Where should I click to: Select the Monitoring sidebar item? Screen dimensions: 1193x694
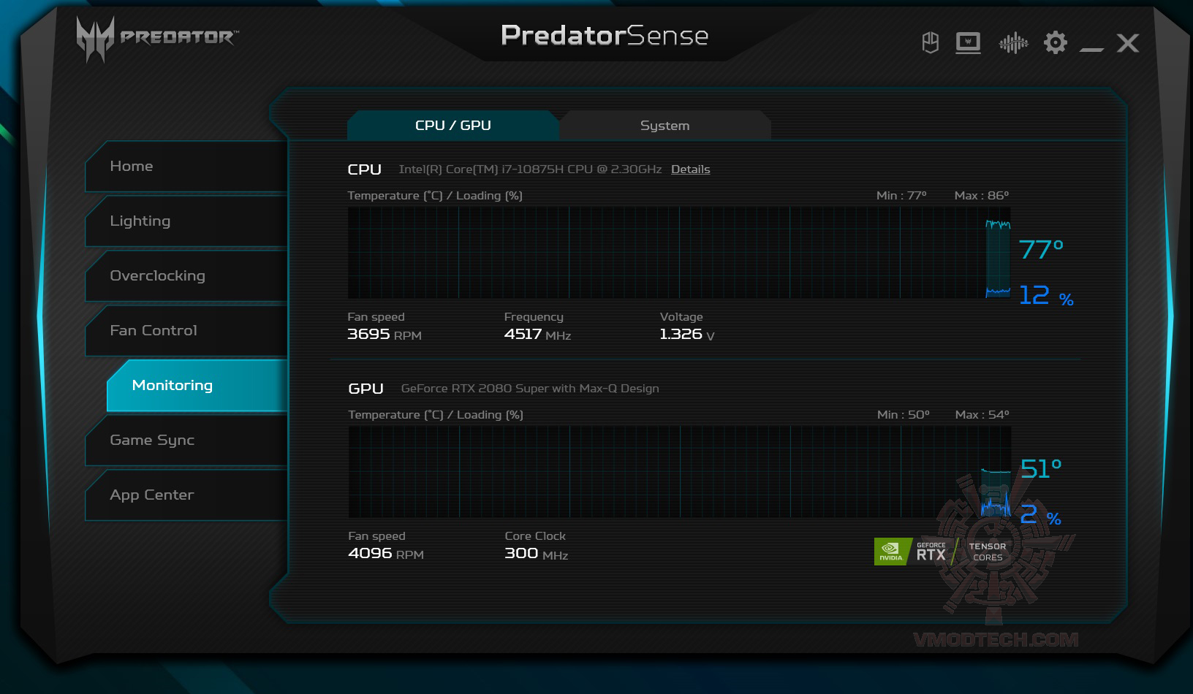(x=197, y=386)
